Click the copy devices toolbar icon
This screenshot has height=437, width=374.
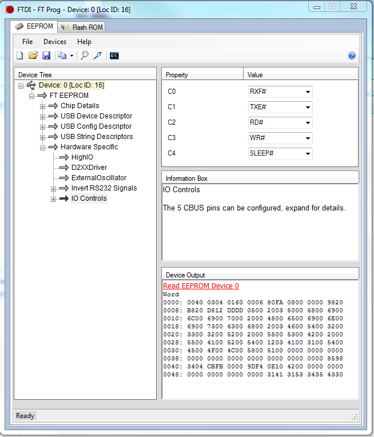point(62,55)
